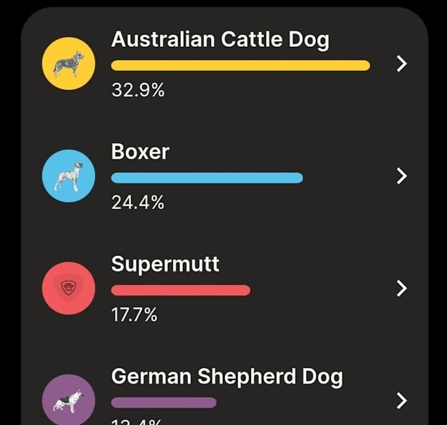Open the Australian Cattle Dog title
The width and height of the screenshot is (447, 425).
220,40
